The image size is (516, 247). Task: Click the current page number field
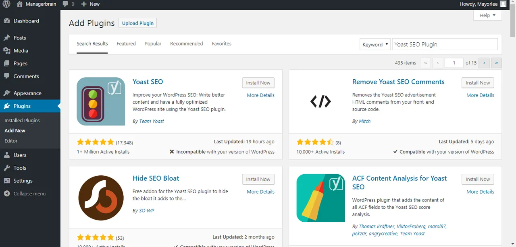(x=454, y=63)
